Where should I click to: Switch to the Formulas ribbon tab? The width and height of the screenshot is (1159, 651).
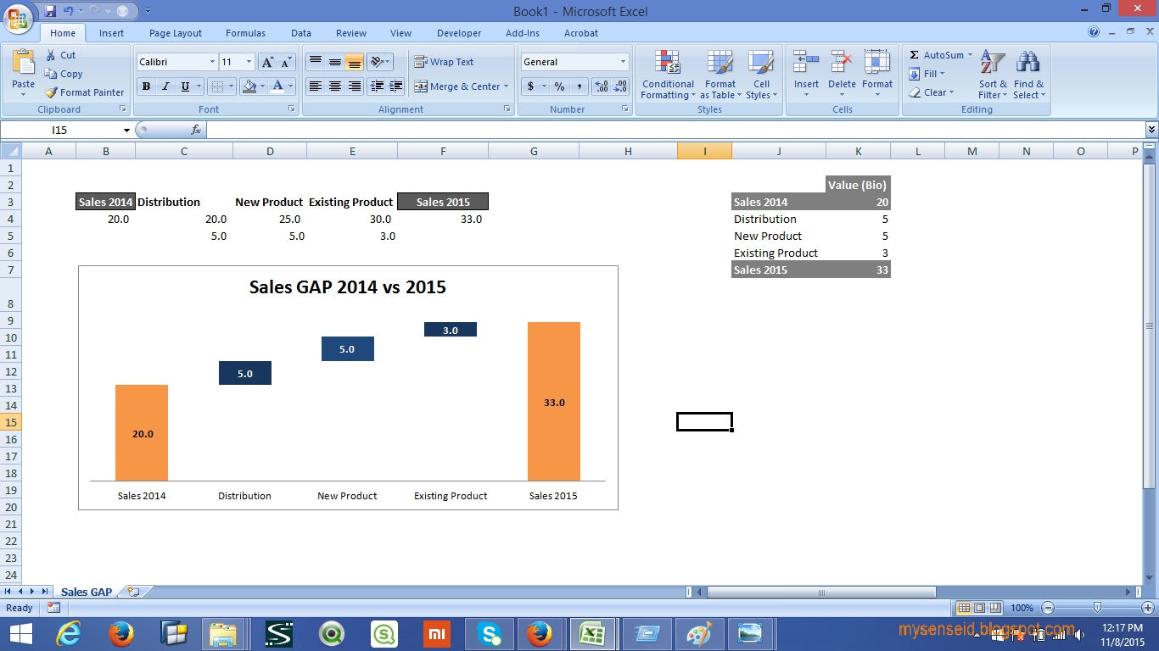[x=244, y=33]
